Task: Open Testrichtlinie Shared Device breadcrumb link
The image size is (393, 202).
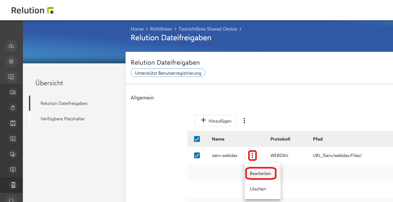Action: coord(208,29)
